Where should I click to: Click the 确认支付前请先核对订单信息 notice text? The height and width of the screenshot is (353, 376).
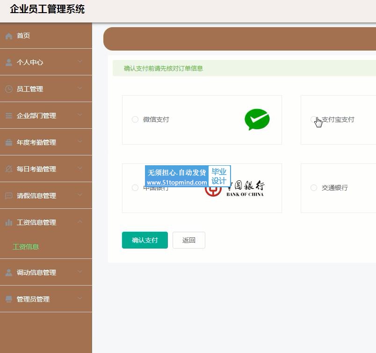(163, 68)
